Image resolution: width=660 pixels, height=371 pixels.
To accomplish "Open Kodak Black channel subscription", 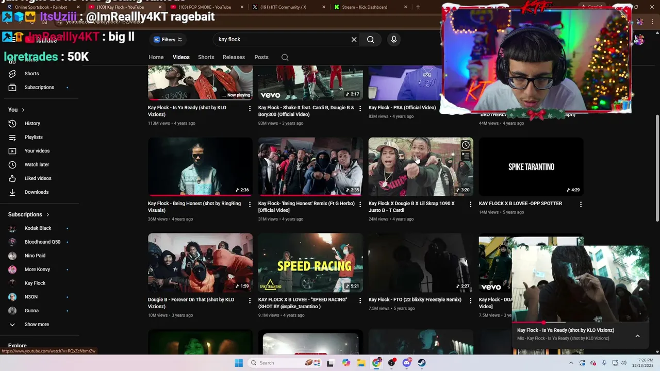I will [39, 228].
